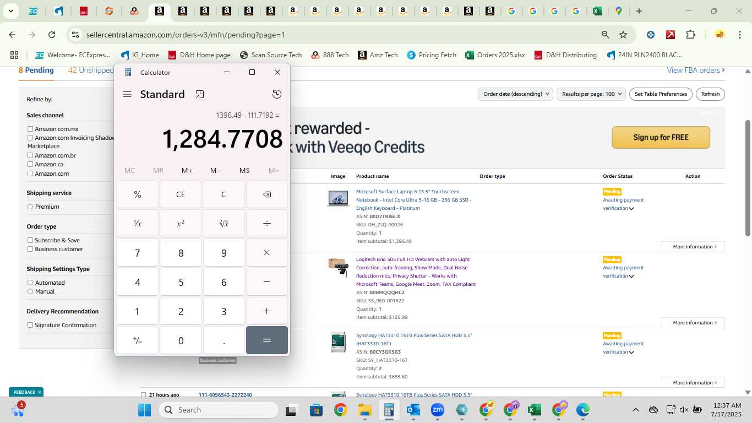The width and height of the screenshot is (752, 423).
Task: Check the Amazon.ca sales channel box
Action: pyautogui.click(x=30, y=164)
